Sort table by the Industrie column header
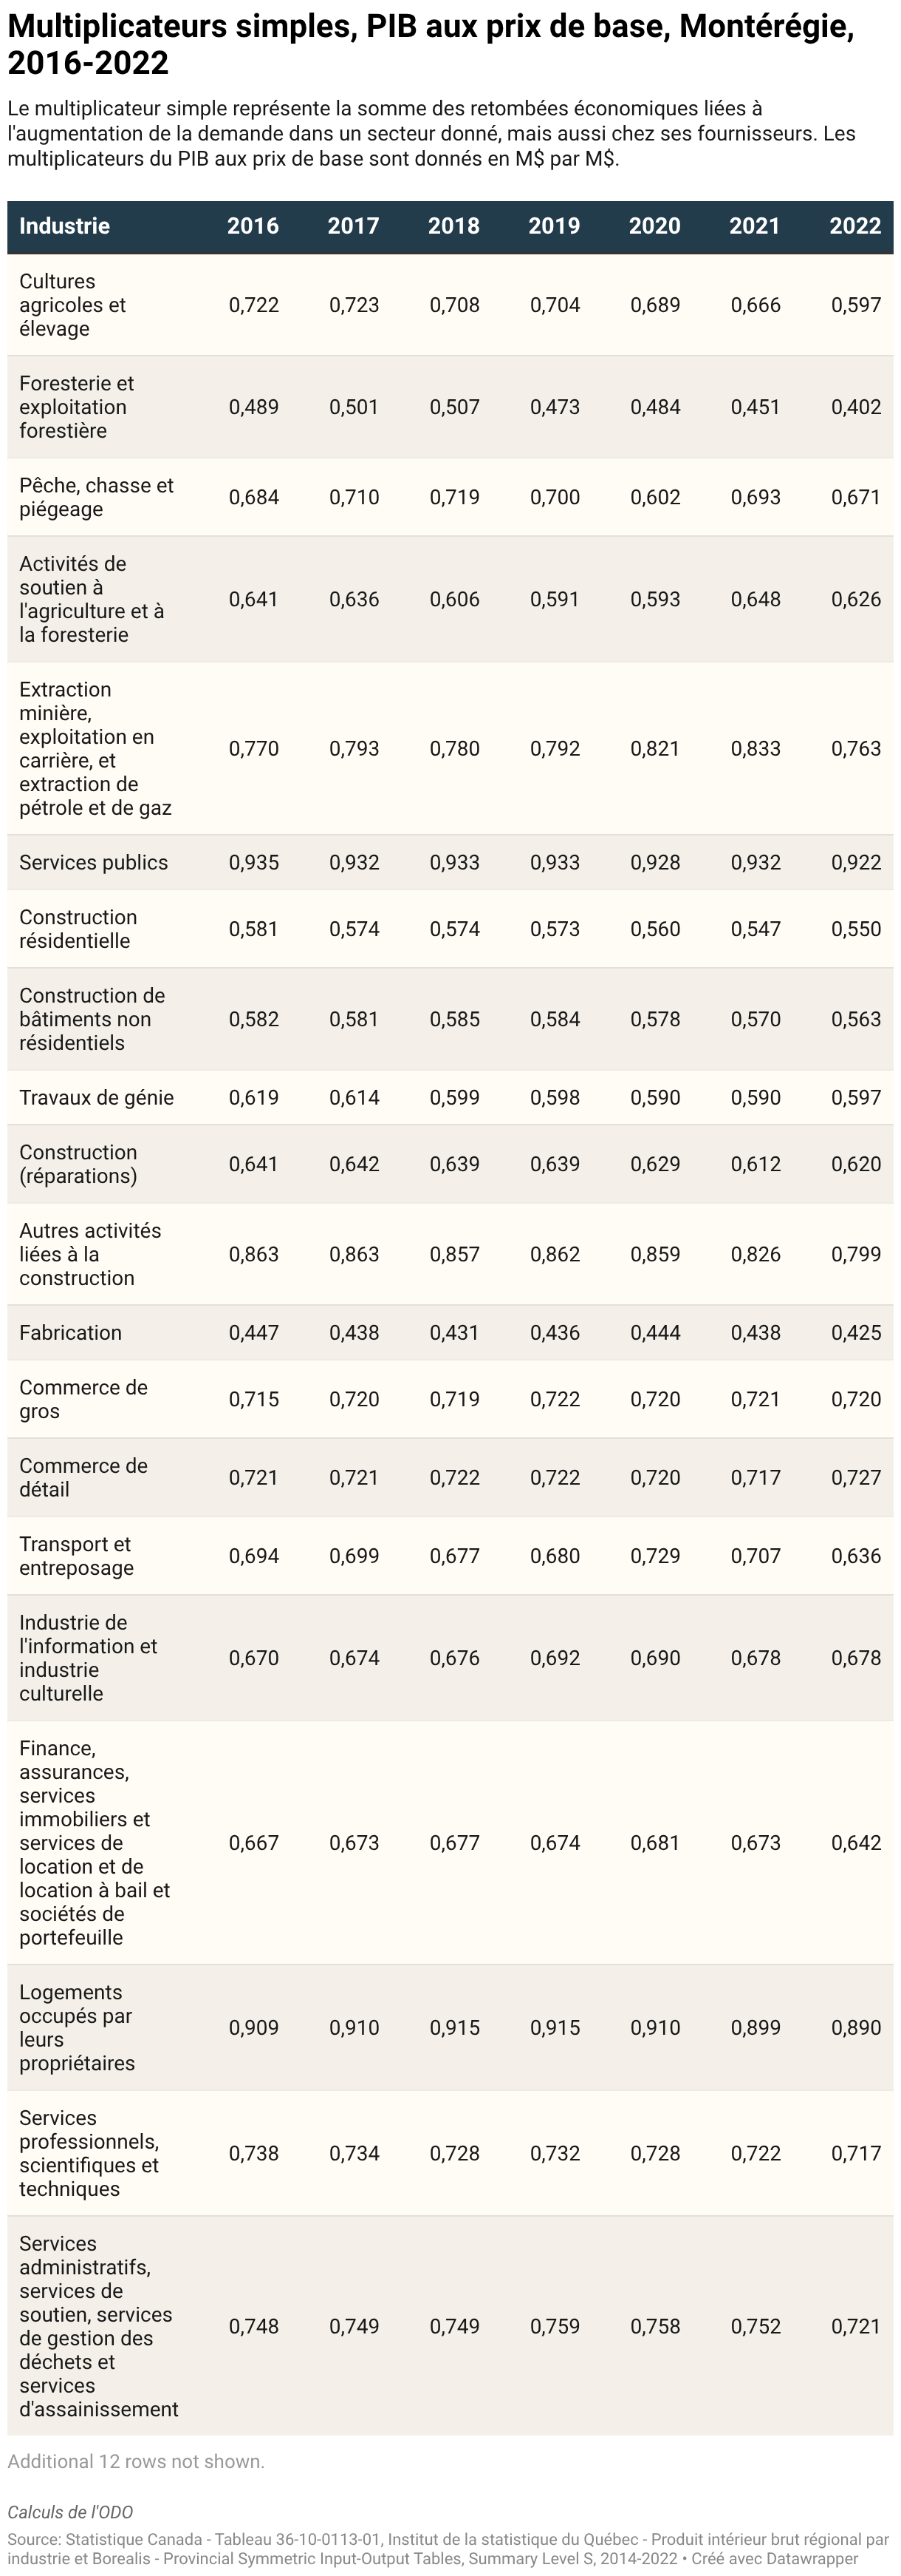This screenshot has height=2576, width=901. coord(65,226)
